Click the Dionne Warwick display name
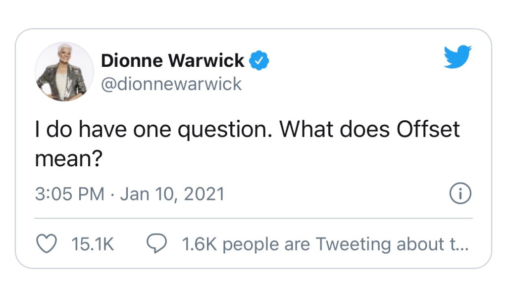 [x=172, y=60]
